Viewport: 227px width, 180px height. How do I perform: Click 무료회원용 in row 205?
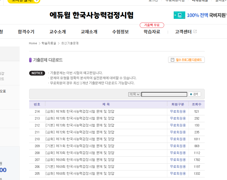click(178, 174)
